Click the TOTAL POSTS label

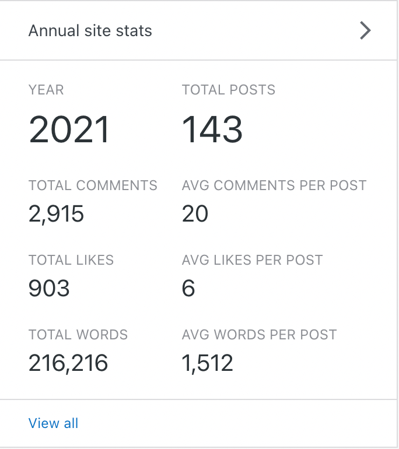click(x=228, y=90)
